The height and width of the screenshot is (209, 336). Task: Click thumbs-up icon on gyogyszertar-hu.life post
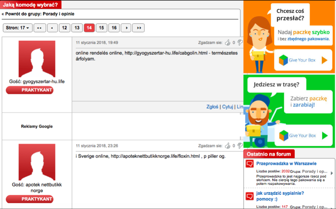[x=228, y=42]
